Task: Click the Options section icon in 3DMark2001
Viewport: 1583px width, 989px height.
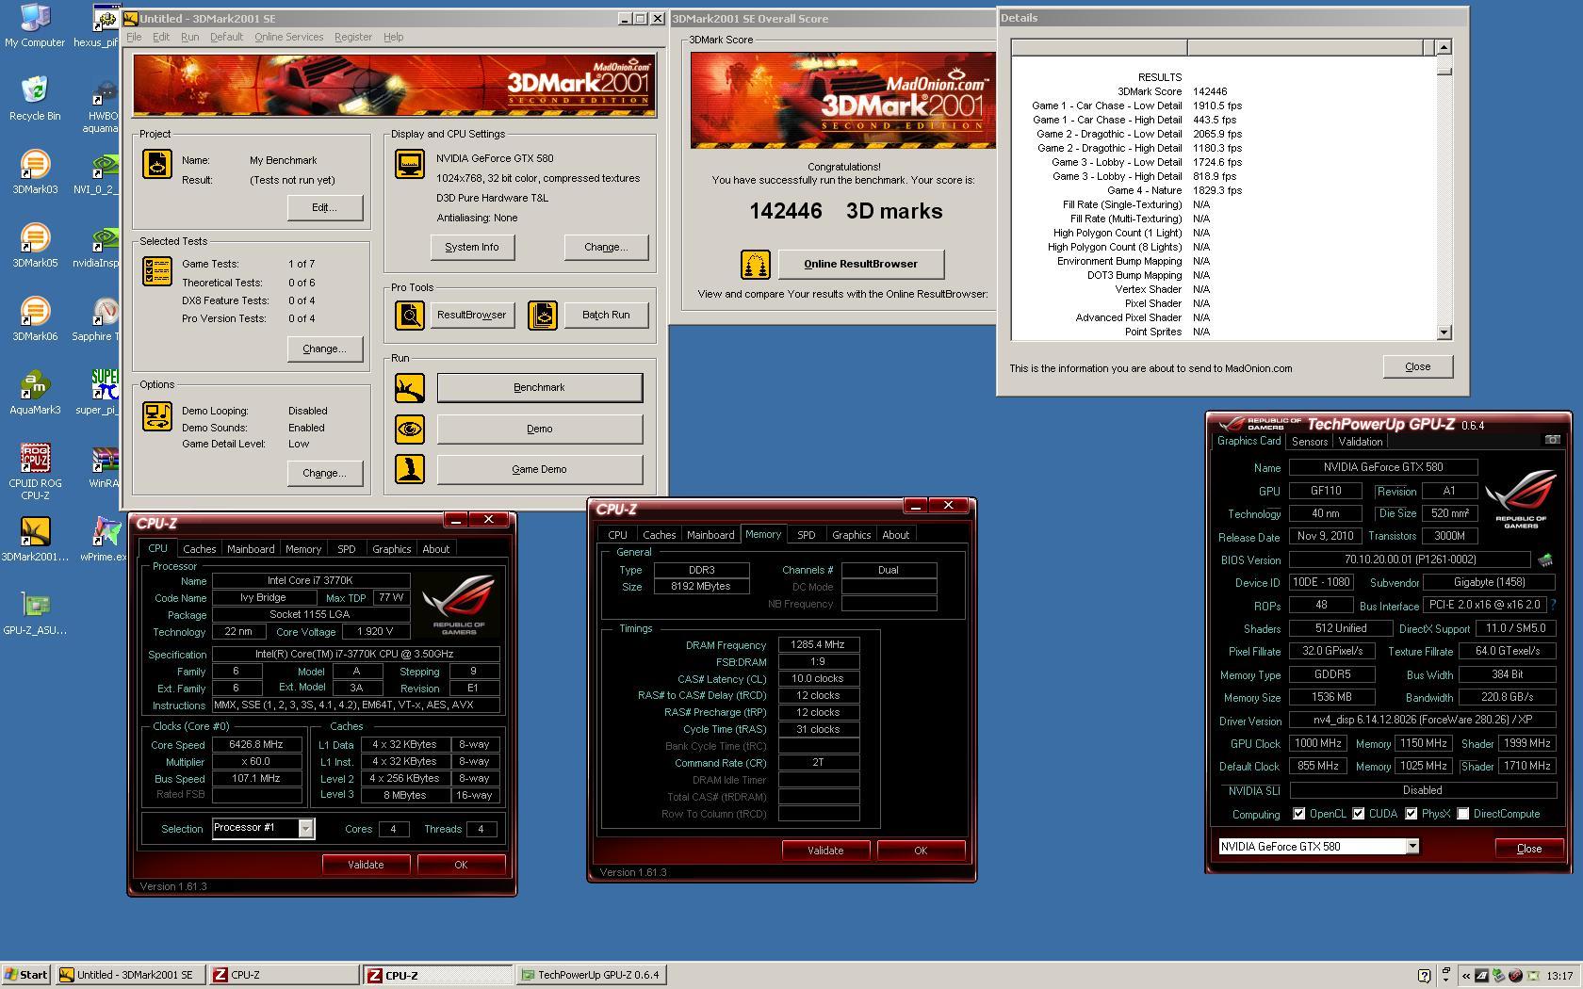Action: click(x=156, y=415)
